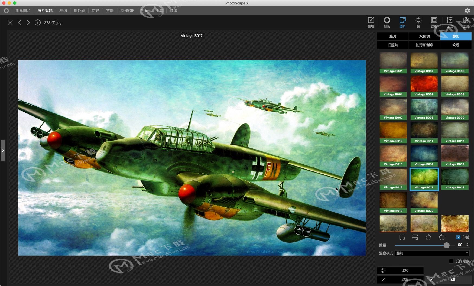Apply Vintage B014 blue overlay thumbnail
The image size is (474, 286).
click(424, 156)
